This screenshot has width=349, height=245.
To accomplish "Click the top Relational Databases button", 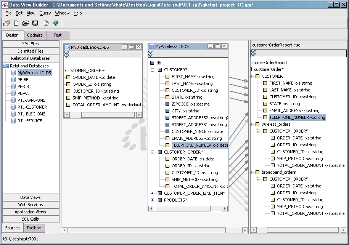I will click(31, 58).
